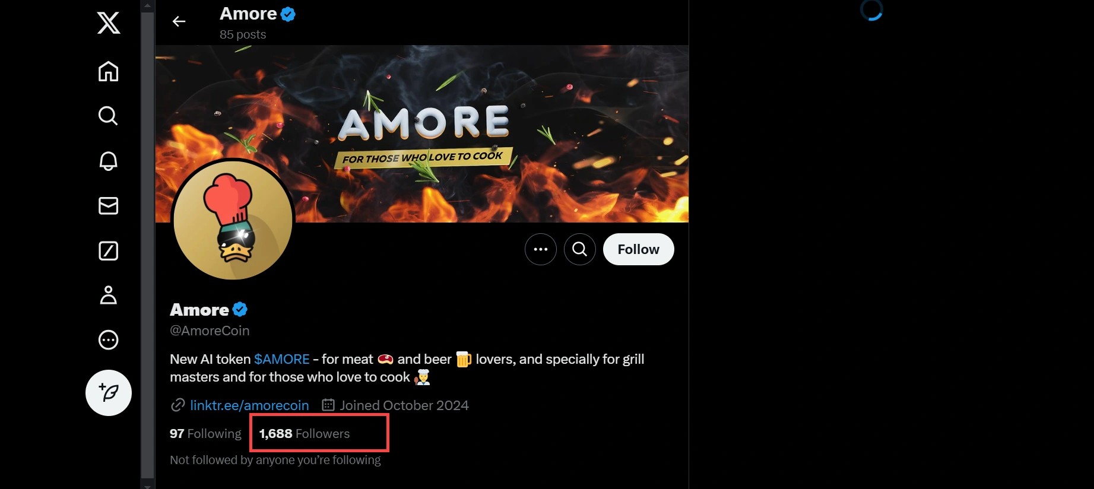Open Explore search in sidebar
Viewport: 1094px width, 489px height.
click(x=108, y=116)
